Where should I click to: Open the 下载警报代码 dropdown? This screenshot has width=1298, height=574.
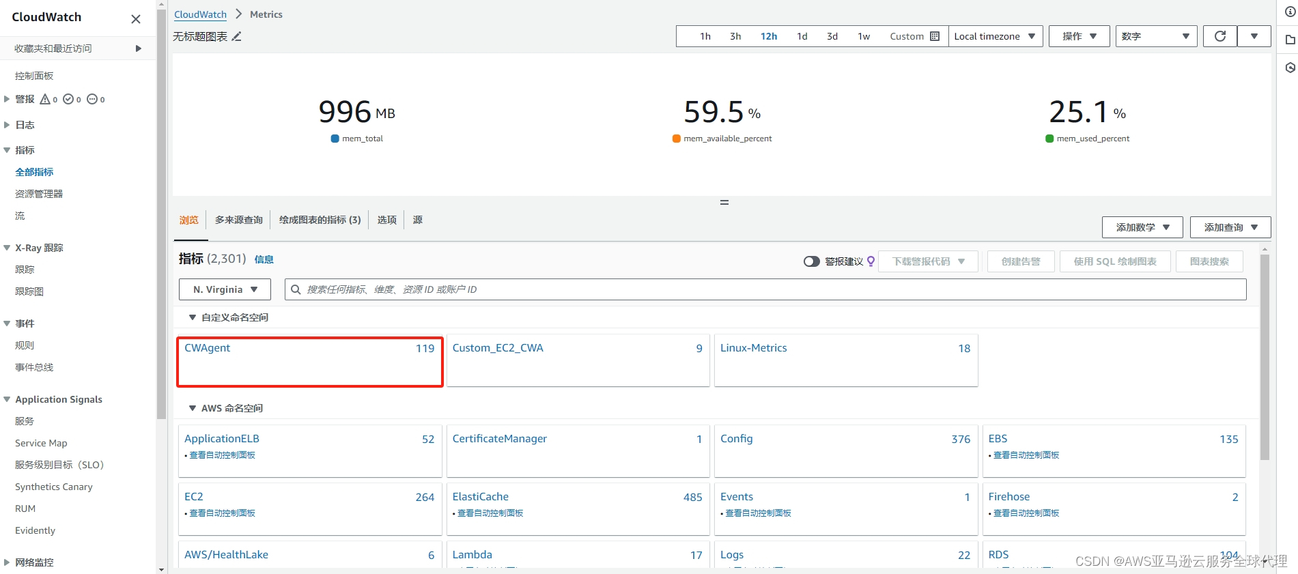(929, 261)
